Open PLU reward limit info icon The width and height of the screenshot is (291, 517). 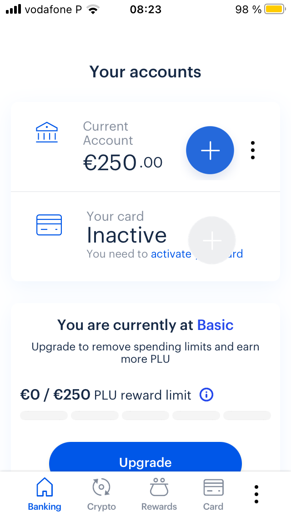click(206, 395)
